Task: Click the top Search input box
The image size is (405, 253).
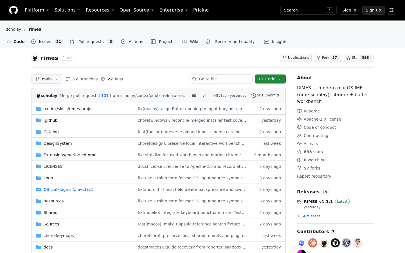Action: point(309,10)
